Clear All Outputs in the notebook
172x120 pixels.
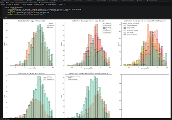pos(39,5)
